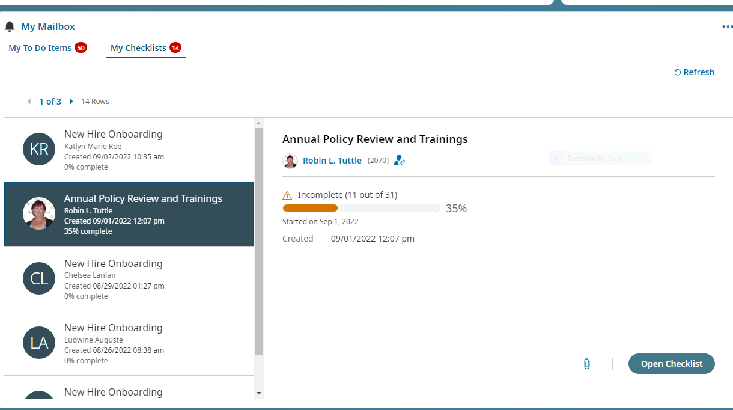Go to the previous page of checklists
The width and height of the screenshot is (733, 410).
[29, 102]
